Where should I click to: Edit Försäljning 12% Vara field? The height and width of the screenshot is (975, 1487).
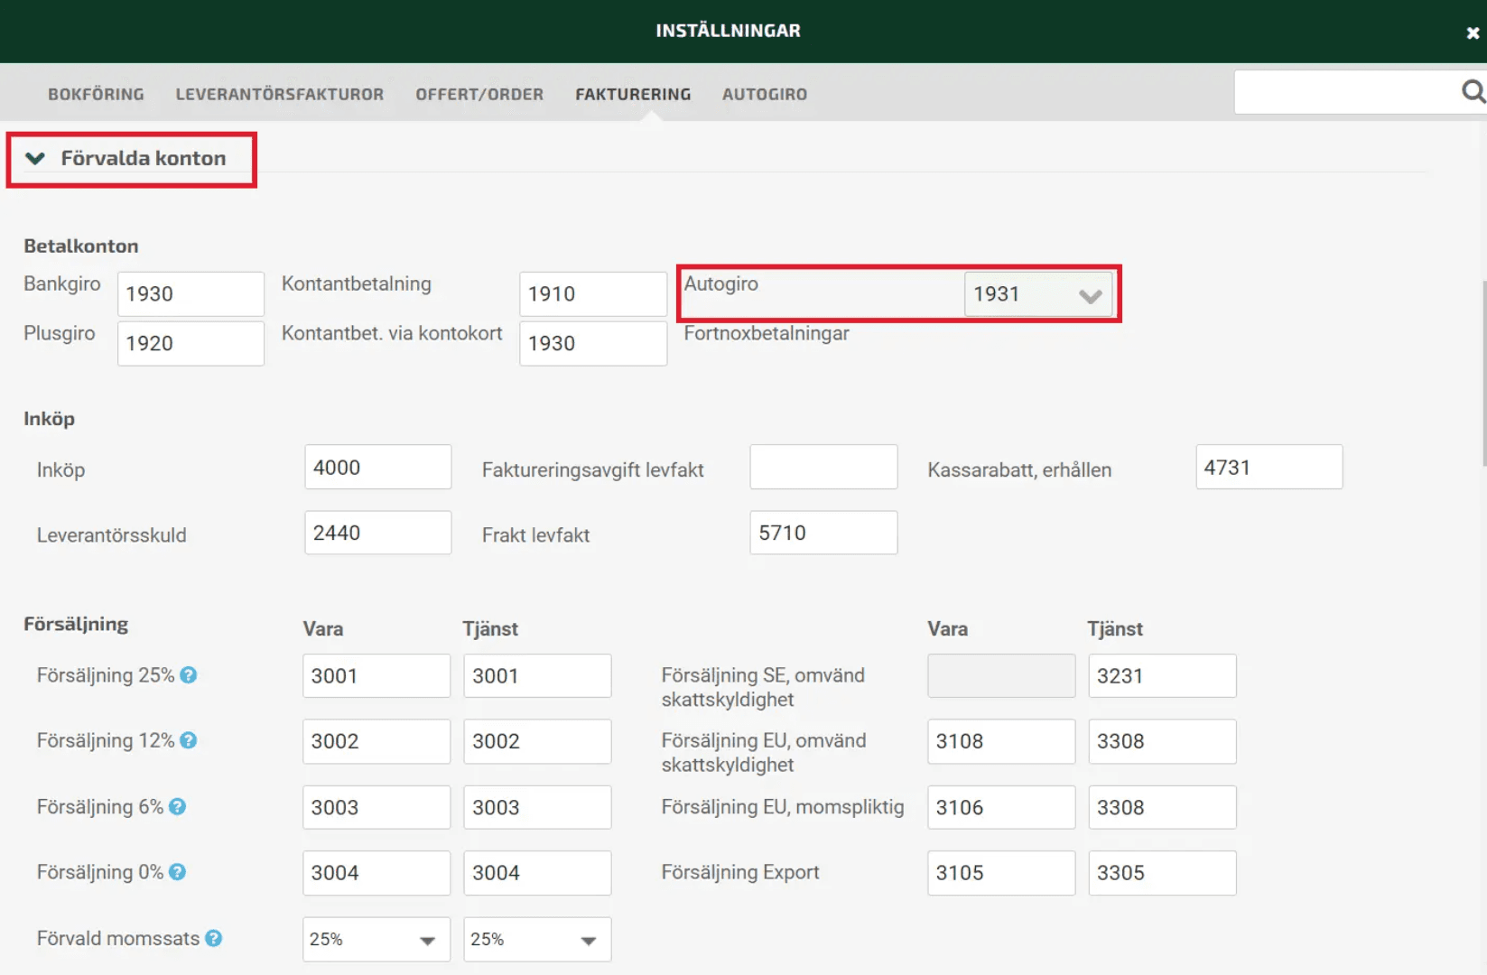(x=376, y=741)
